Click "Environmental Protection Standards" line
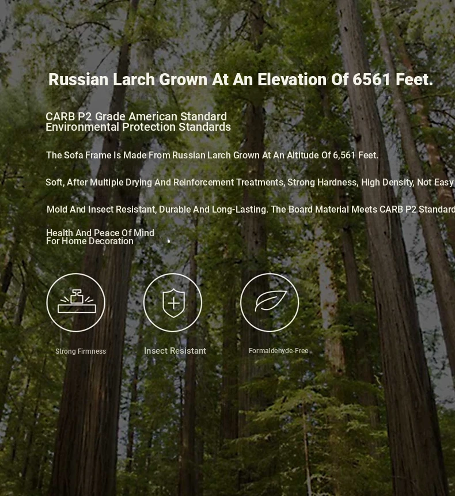This screenshot has height=496, width=455. click(138, 127)
